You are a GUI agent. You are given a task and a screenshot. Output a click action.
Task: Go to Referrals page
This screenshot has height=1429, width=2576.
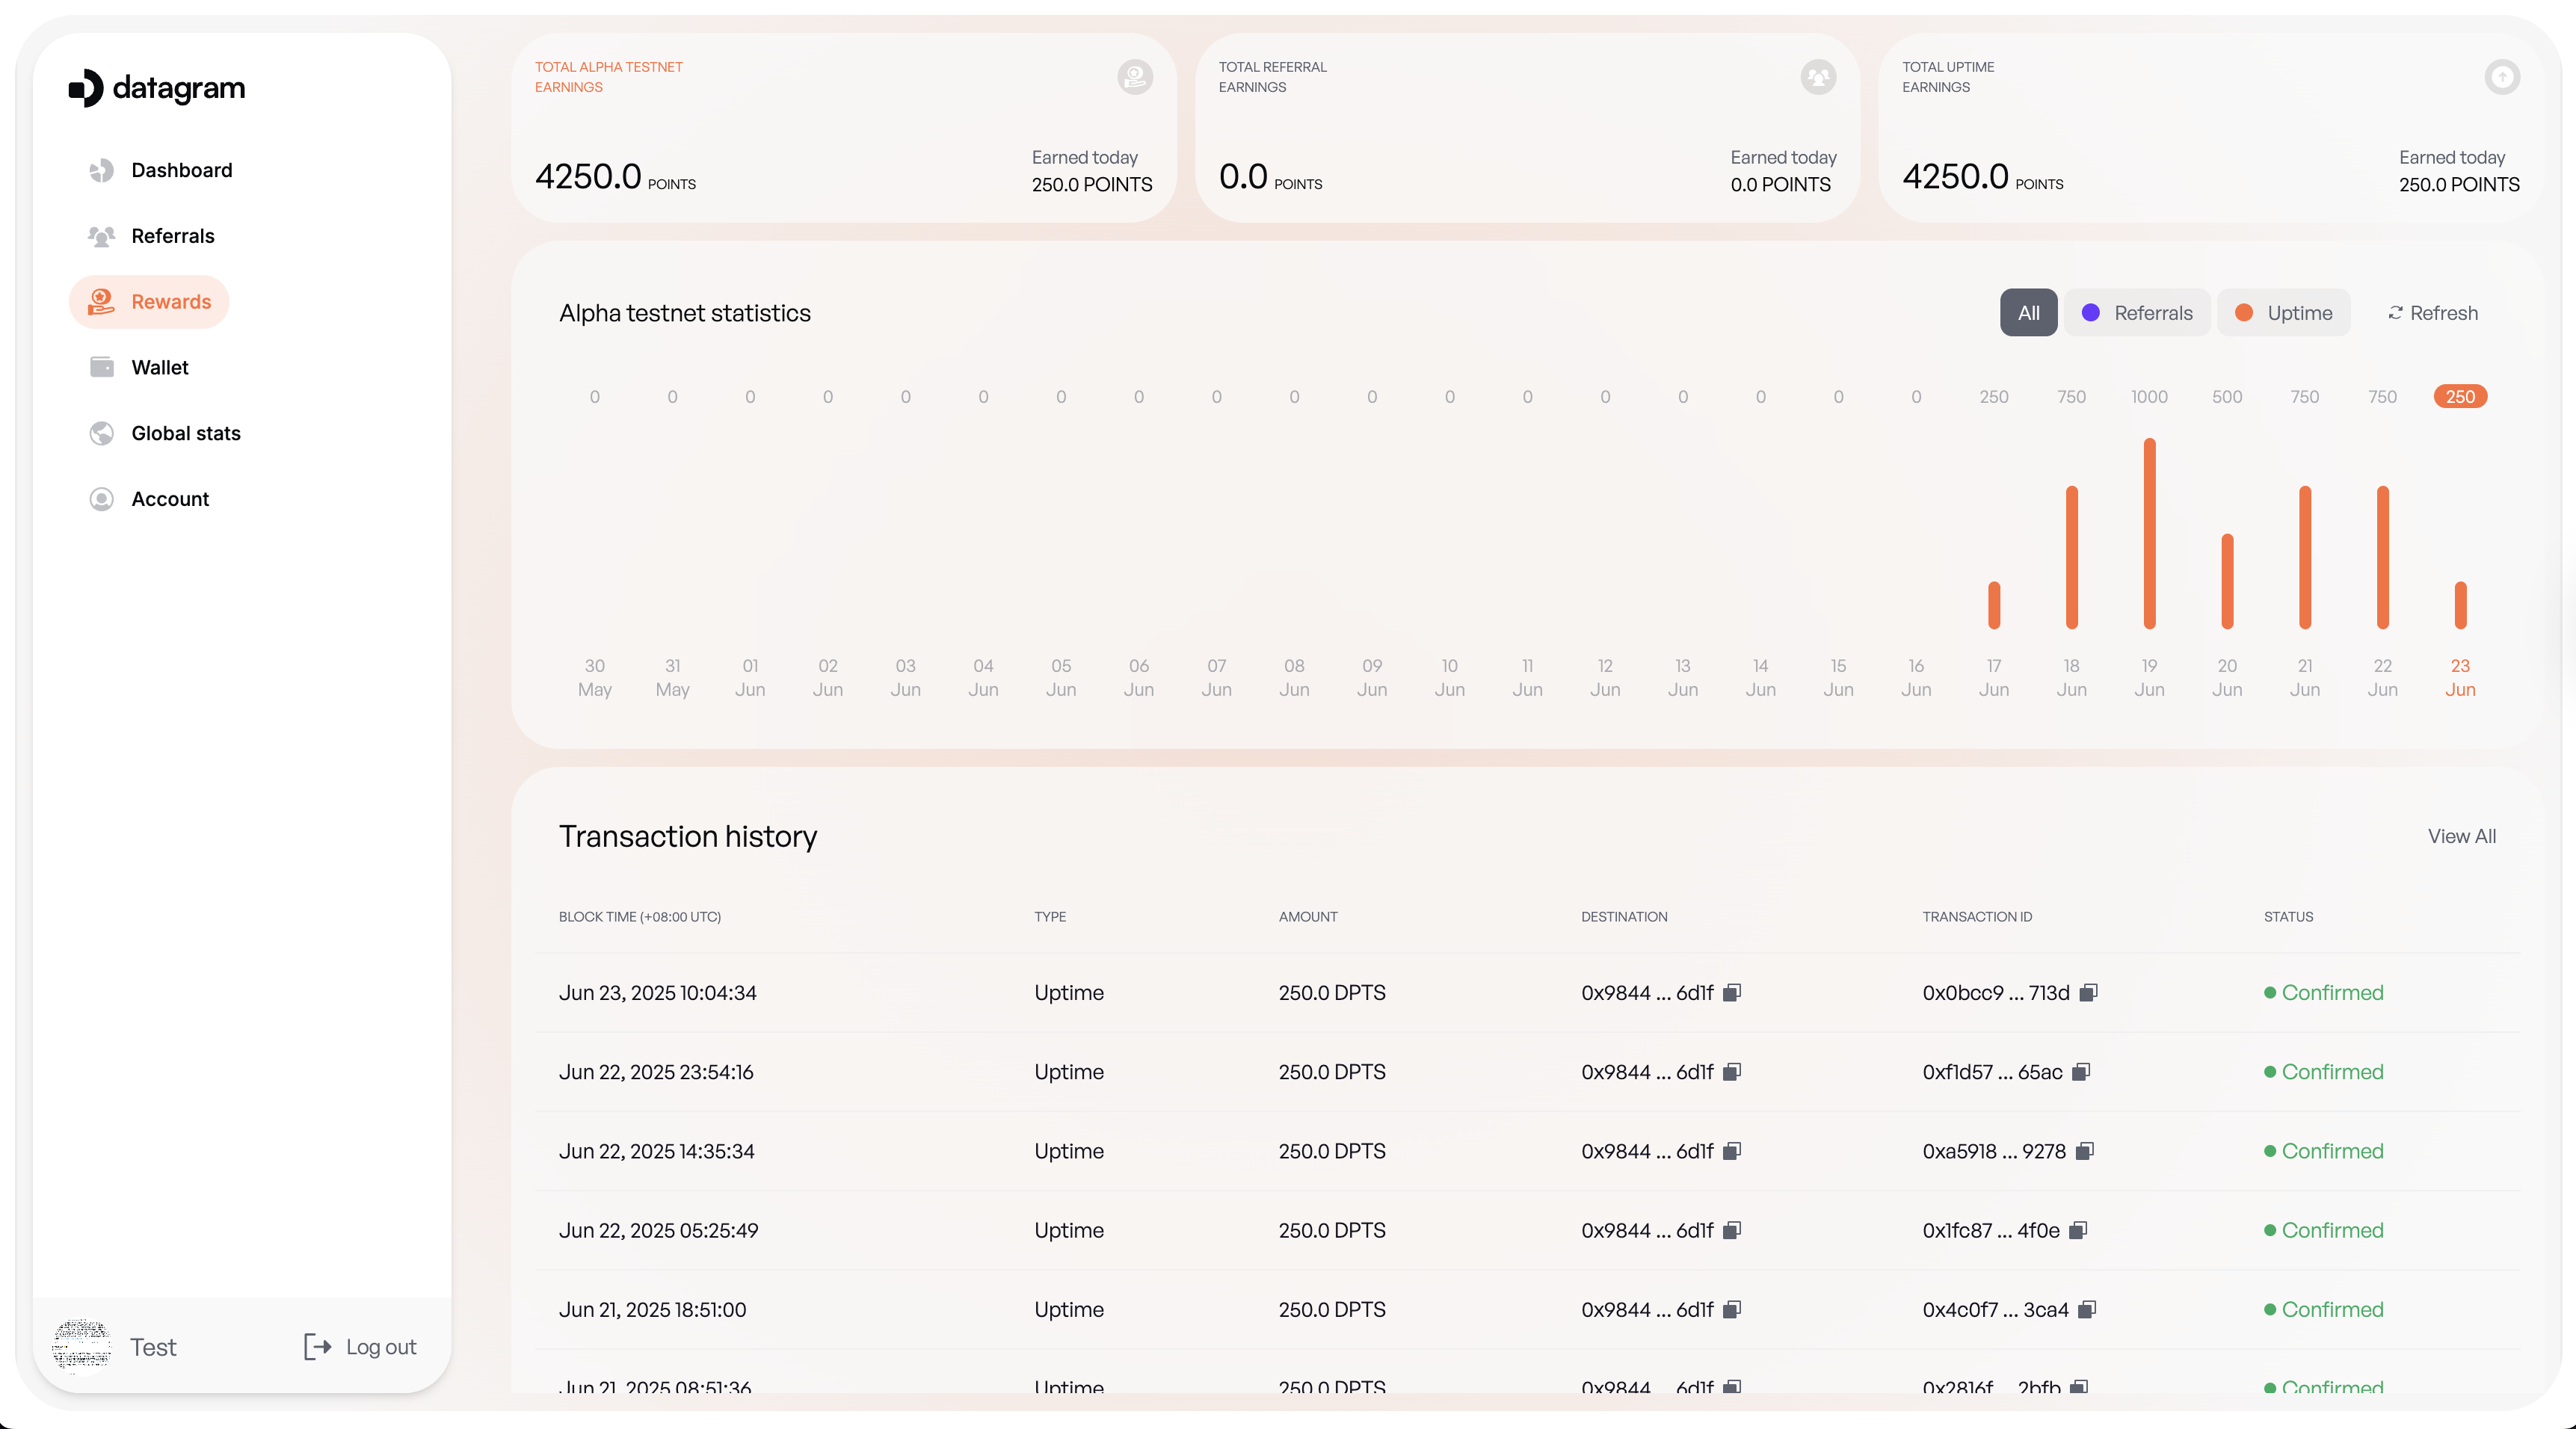152,237
